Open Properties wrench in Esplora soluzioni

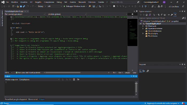coord(172,15)
